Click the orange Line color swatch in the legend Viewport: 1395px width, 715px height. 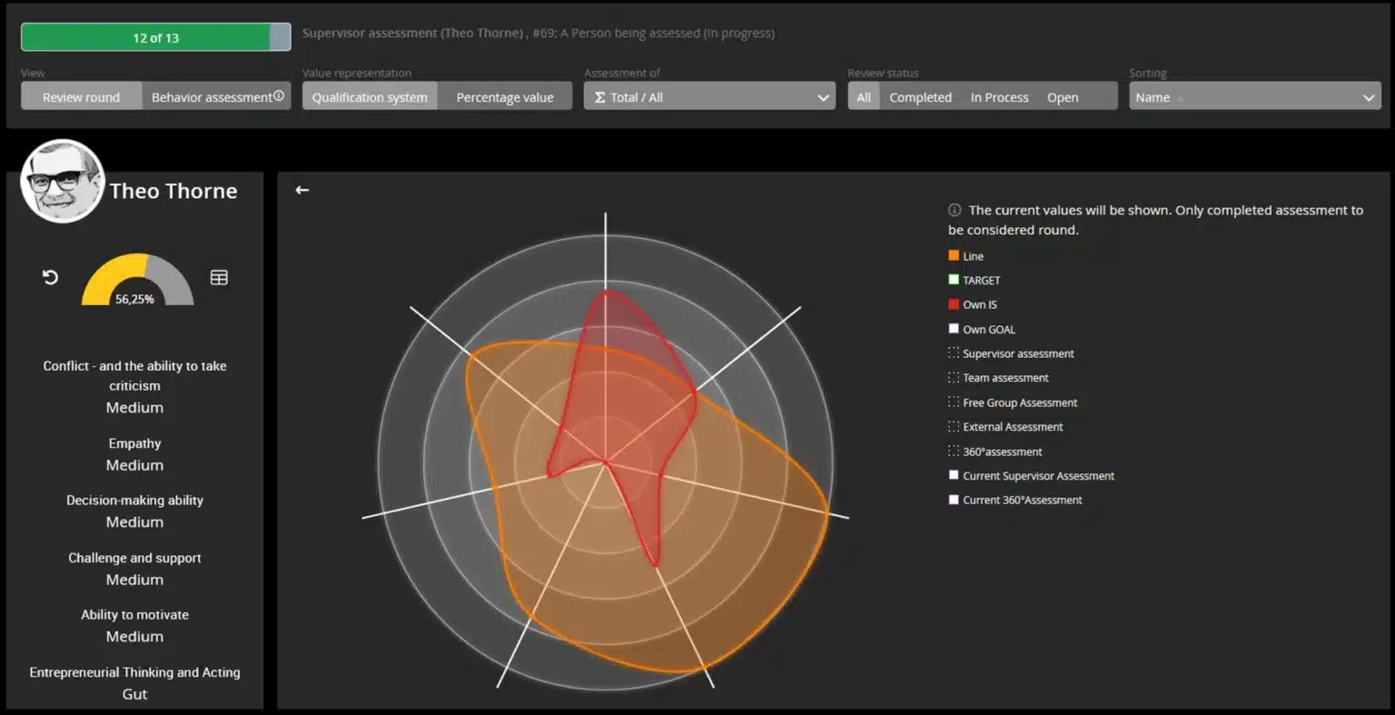click(954, 255)
